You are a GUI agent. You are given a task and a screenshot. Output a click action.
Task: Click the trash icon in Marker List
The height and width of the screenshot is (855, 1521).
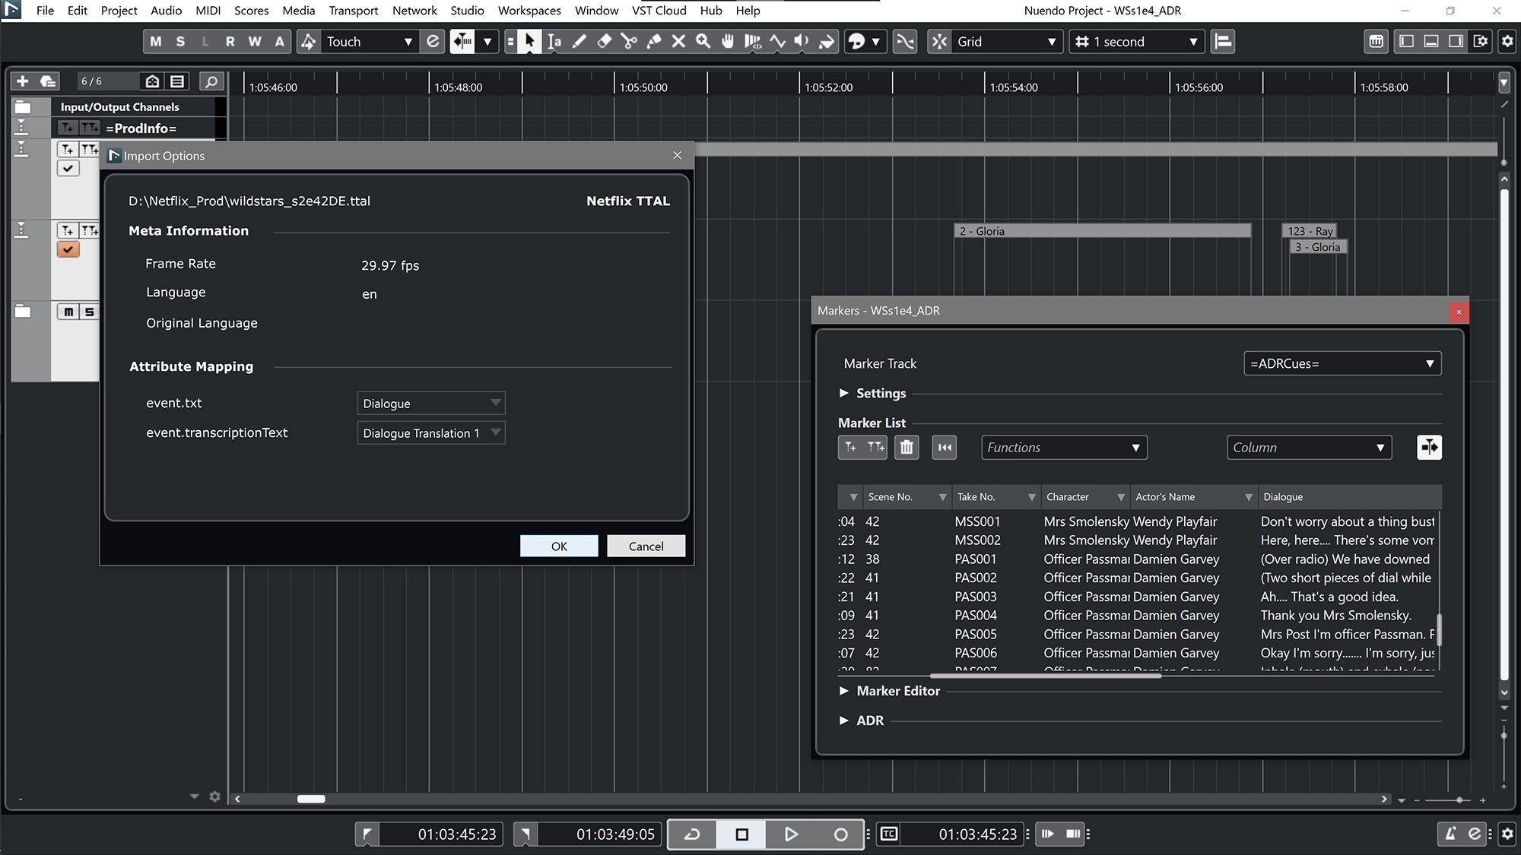coord(906,448)
